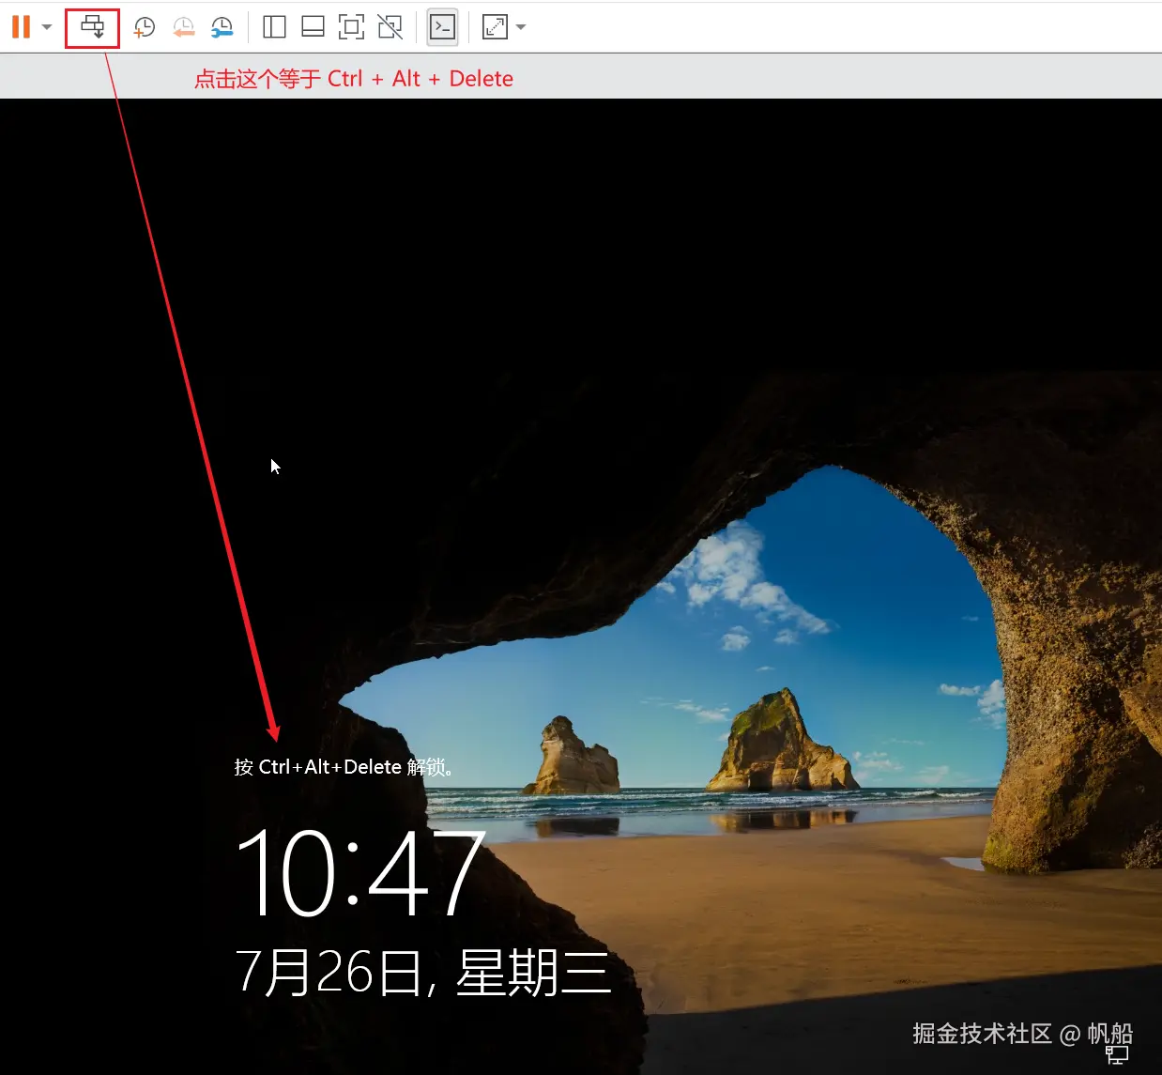The height and width of the screenshot is (1075, 1162).
Task: Open the snapshot manager tool
Action: click(x=222, y=27)
